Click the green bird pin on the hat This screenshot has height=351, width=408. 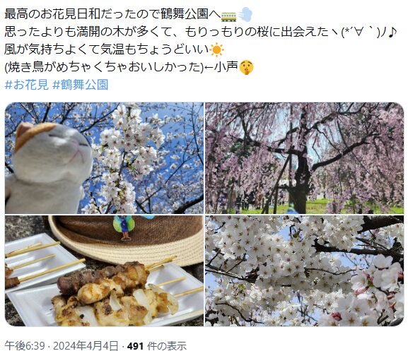(x=124, y=227)
